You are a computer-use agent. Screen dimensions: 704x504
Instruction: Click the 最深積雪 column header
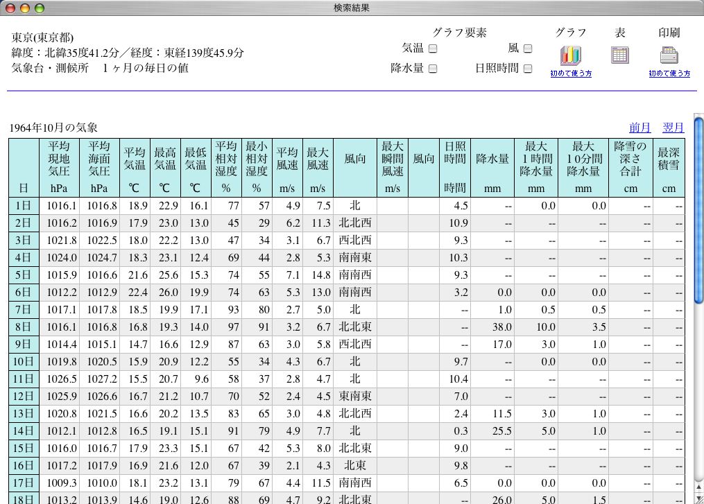coord(669,168)
